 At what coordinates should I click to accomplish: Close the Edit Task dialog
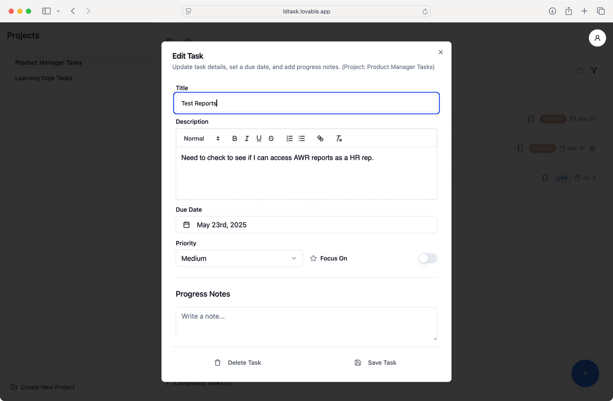tap(441, 52)
